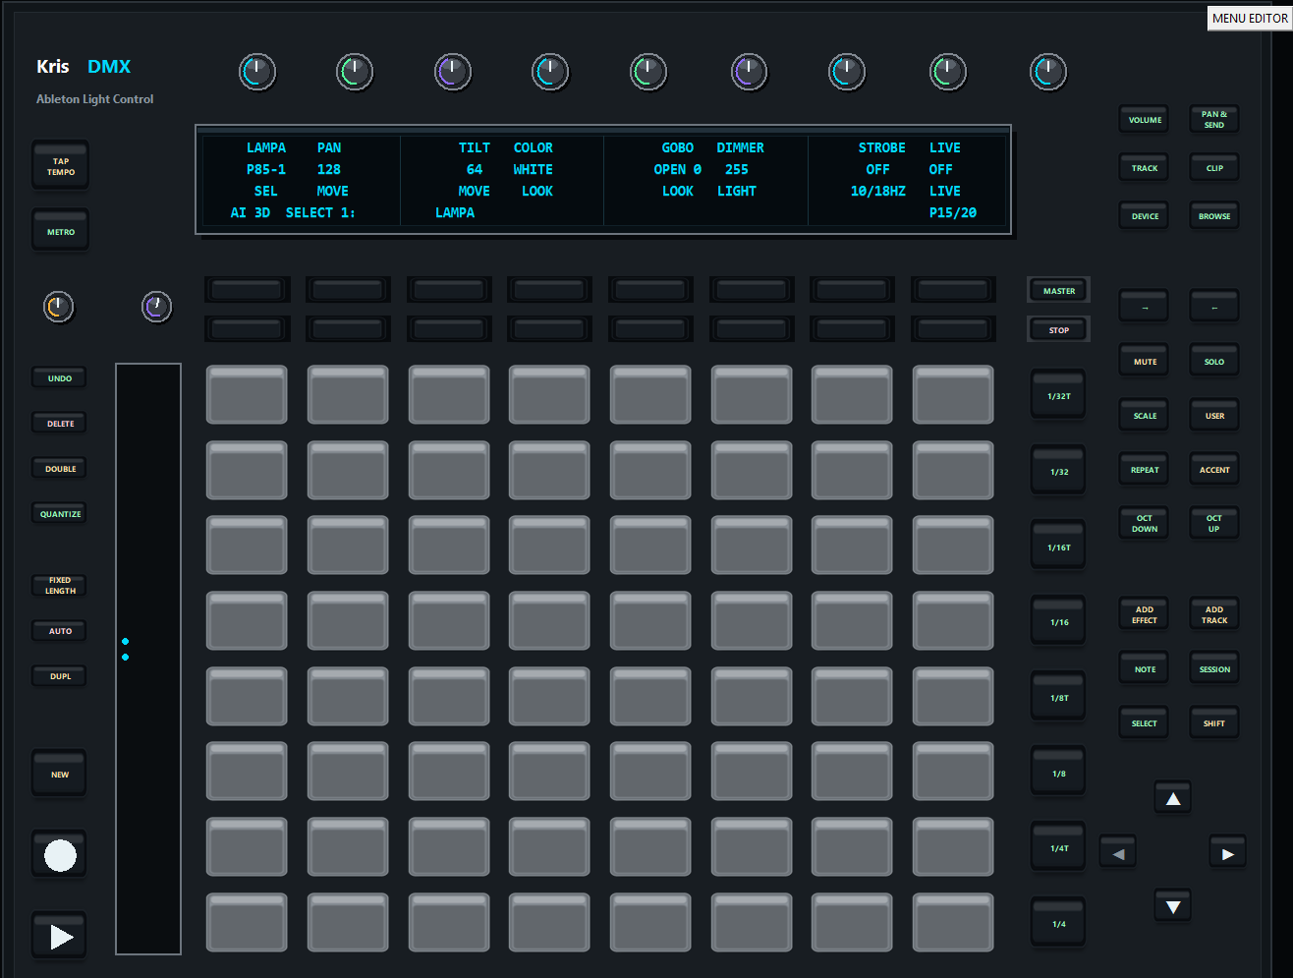Switch to NOTE mode
Viewport: 1293px width, 978px height.
[x=1145, y=669]
